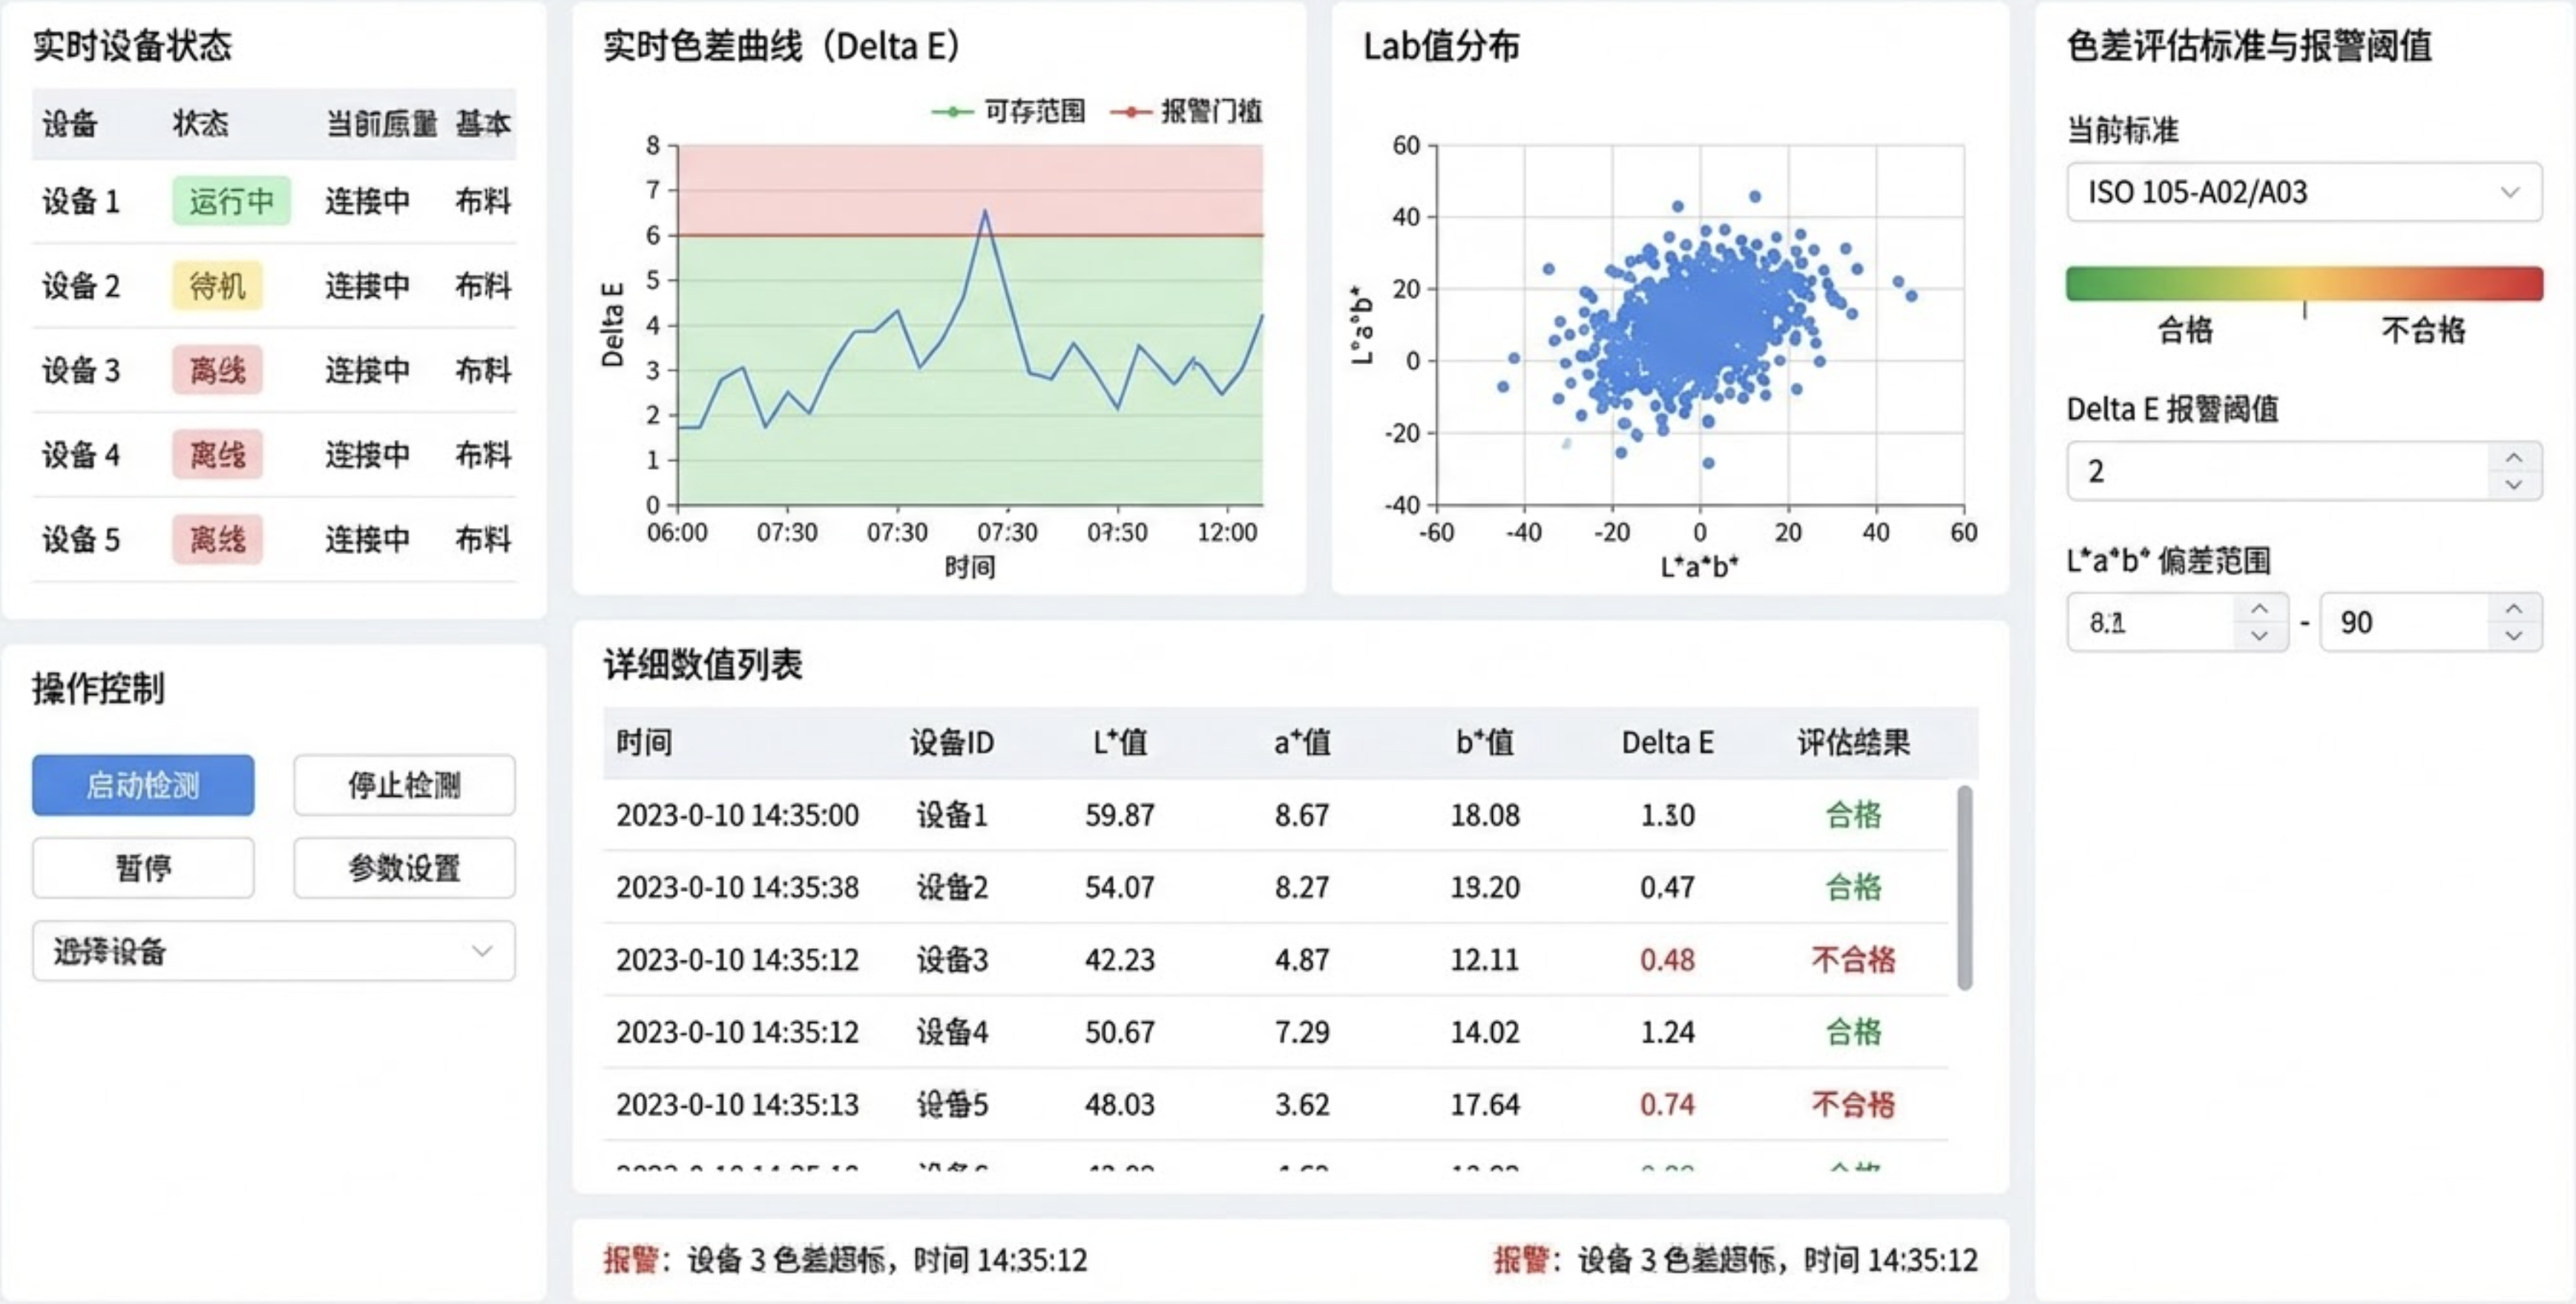Click the lower deviation range input field
Image resolution: width=2576 pixels, height=1304 pixels.
(2150, 622)
